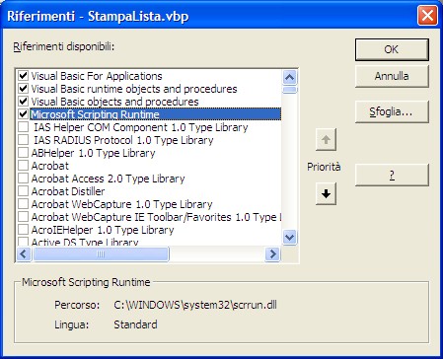Browse for a file with Sfoglia
Viewport: 443px width, 359px height.
392,112
